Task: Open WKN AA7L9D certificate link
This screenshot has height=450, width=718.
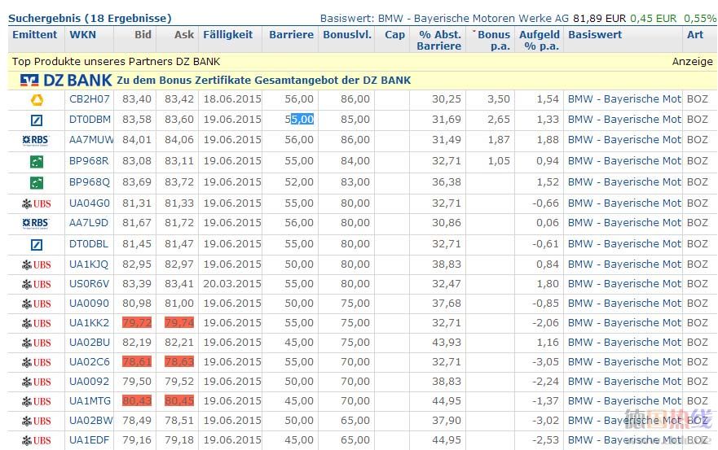Action: 88,223
